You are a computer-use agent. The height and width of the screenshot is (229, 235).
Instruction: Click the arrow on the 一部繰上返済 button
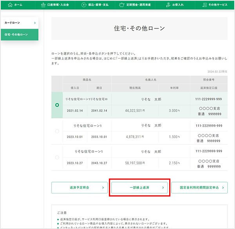(x=163, y=188)
